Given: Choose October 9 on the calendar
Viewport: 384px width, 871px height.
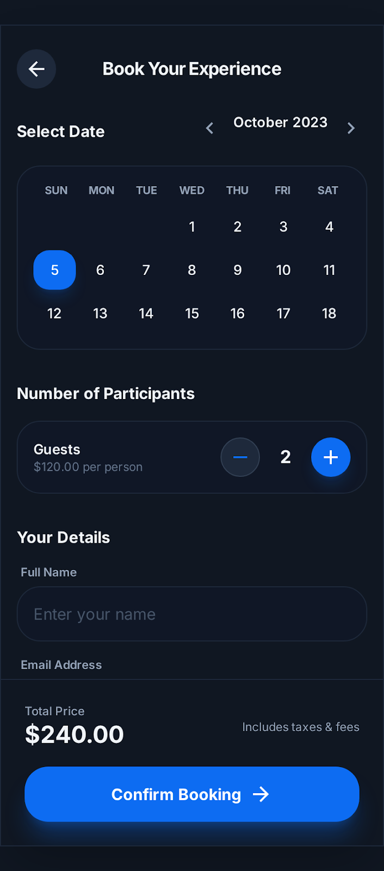Looking at the screenshot, I should [238, 270].
